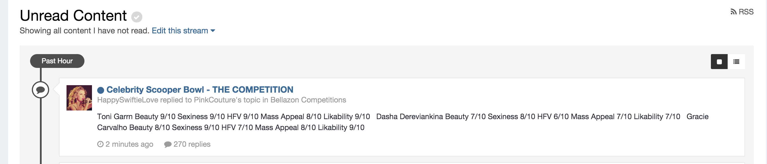Screen dimensions: 767x164
Task: Click the Unread Content heading
Action: 73,16
